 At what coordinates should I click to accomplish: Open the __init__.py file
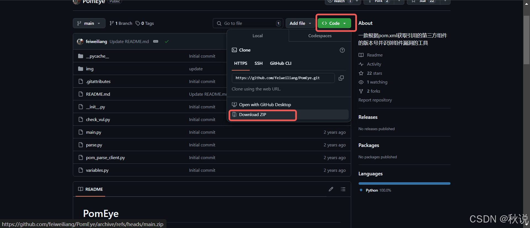pos(96,107)
